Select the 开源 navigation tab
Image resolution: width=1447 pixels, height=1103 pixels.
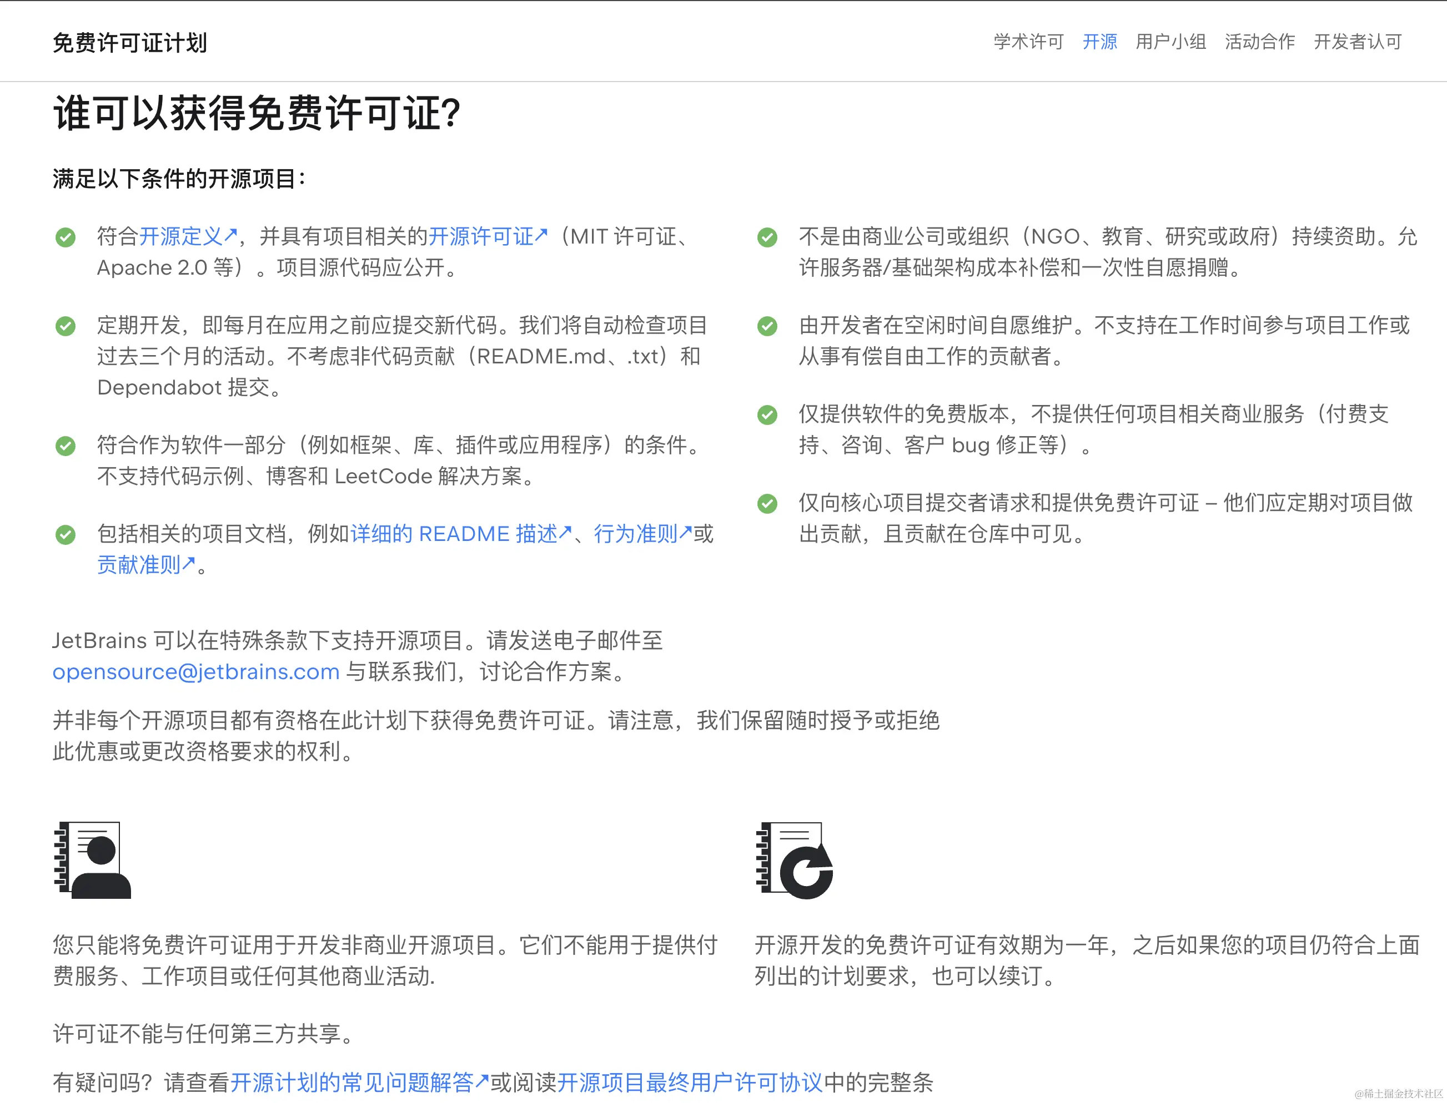point(1099,42)
